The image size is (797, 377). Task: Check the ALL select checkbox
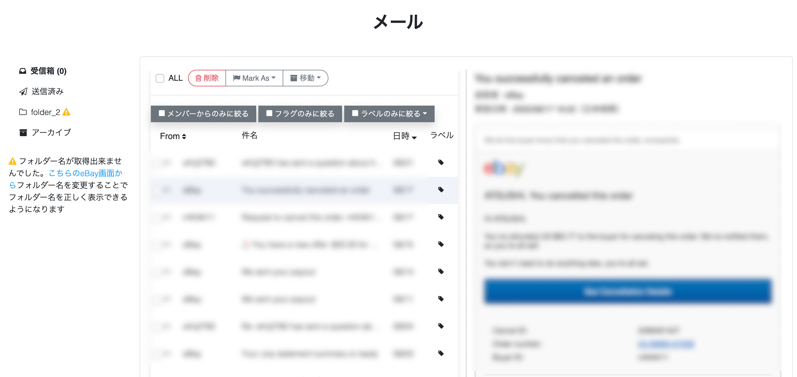(160, 78)
